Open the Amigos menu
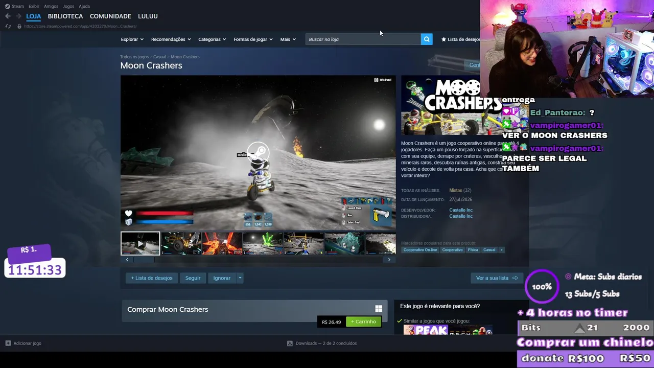Image resolution: width=654 pixels, height=368 pixels. pyautogui.click(x=51, y=6)
